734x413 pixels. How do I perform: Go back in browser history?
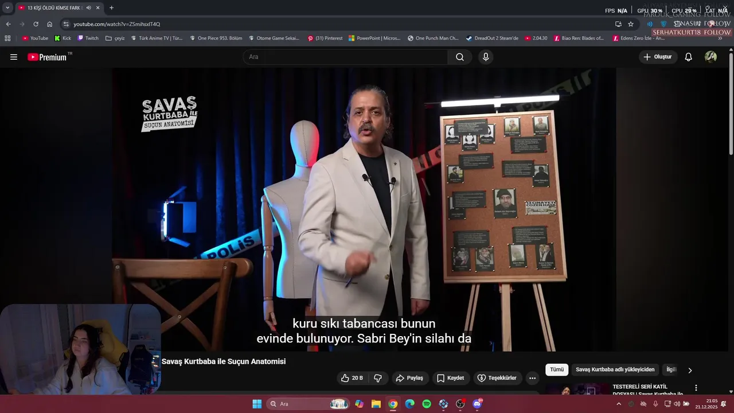(x=8, y=24)
